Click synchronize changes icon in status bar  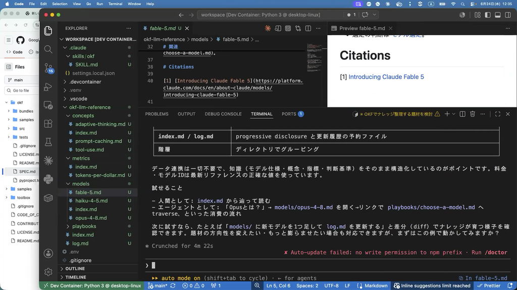[173, 286]
